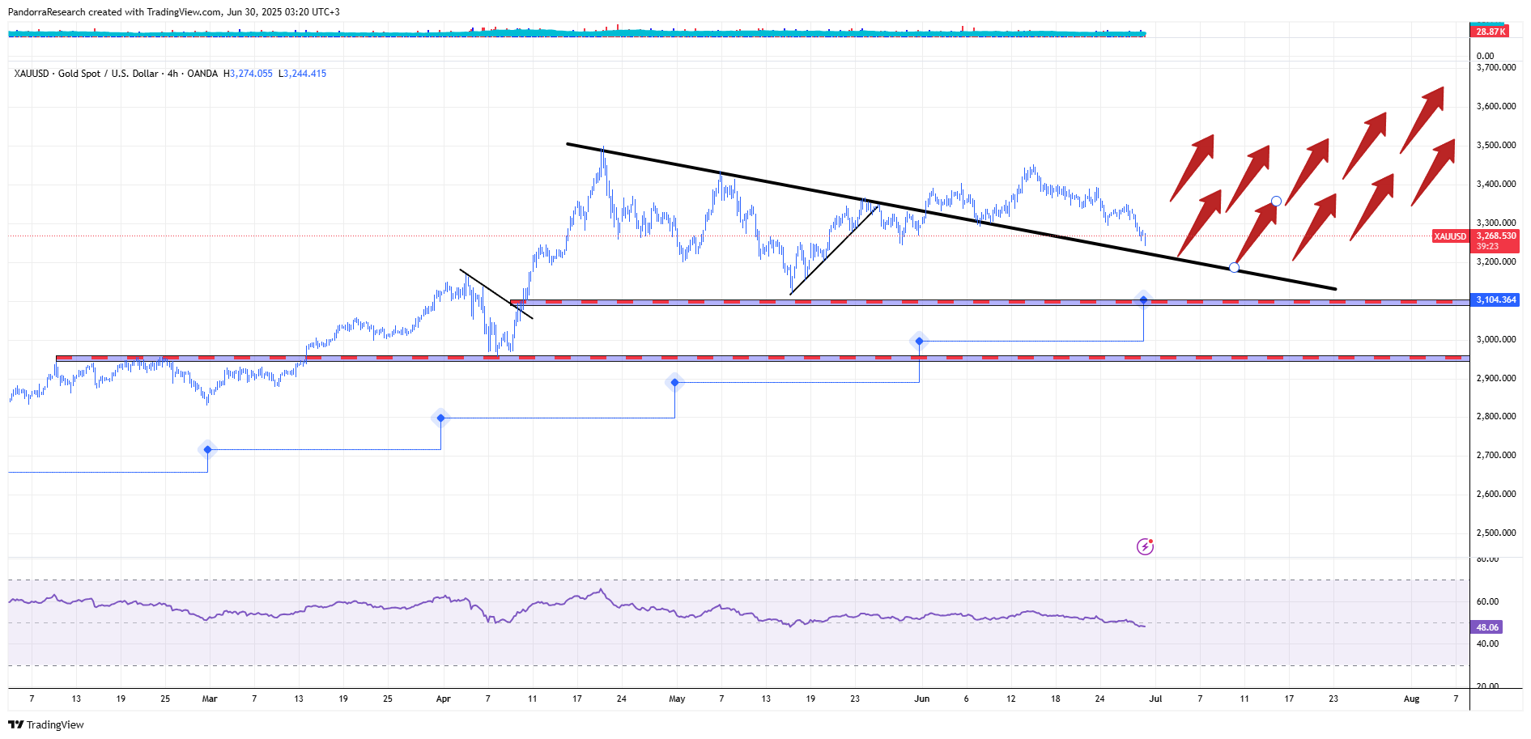Click the Apr label on time axis
This screenshot has width=1531, height=739.
click(443, 699)
